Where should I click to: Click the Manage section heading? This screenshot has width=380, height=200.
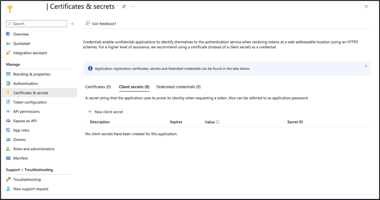click(x=13, y=65)
